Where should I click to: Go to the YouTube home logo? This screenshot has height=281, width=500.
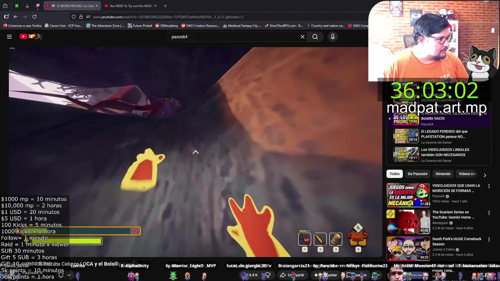coord(31,37)
